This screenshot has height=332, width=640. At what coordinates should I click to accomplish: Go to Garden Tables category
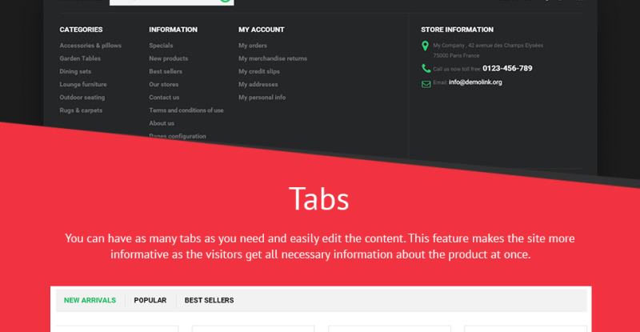pos(80,58)
